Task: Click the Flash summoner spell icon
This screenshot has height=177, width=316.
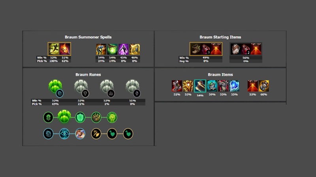Action: pyautogui.click(x=54, y=49)
